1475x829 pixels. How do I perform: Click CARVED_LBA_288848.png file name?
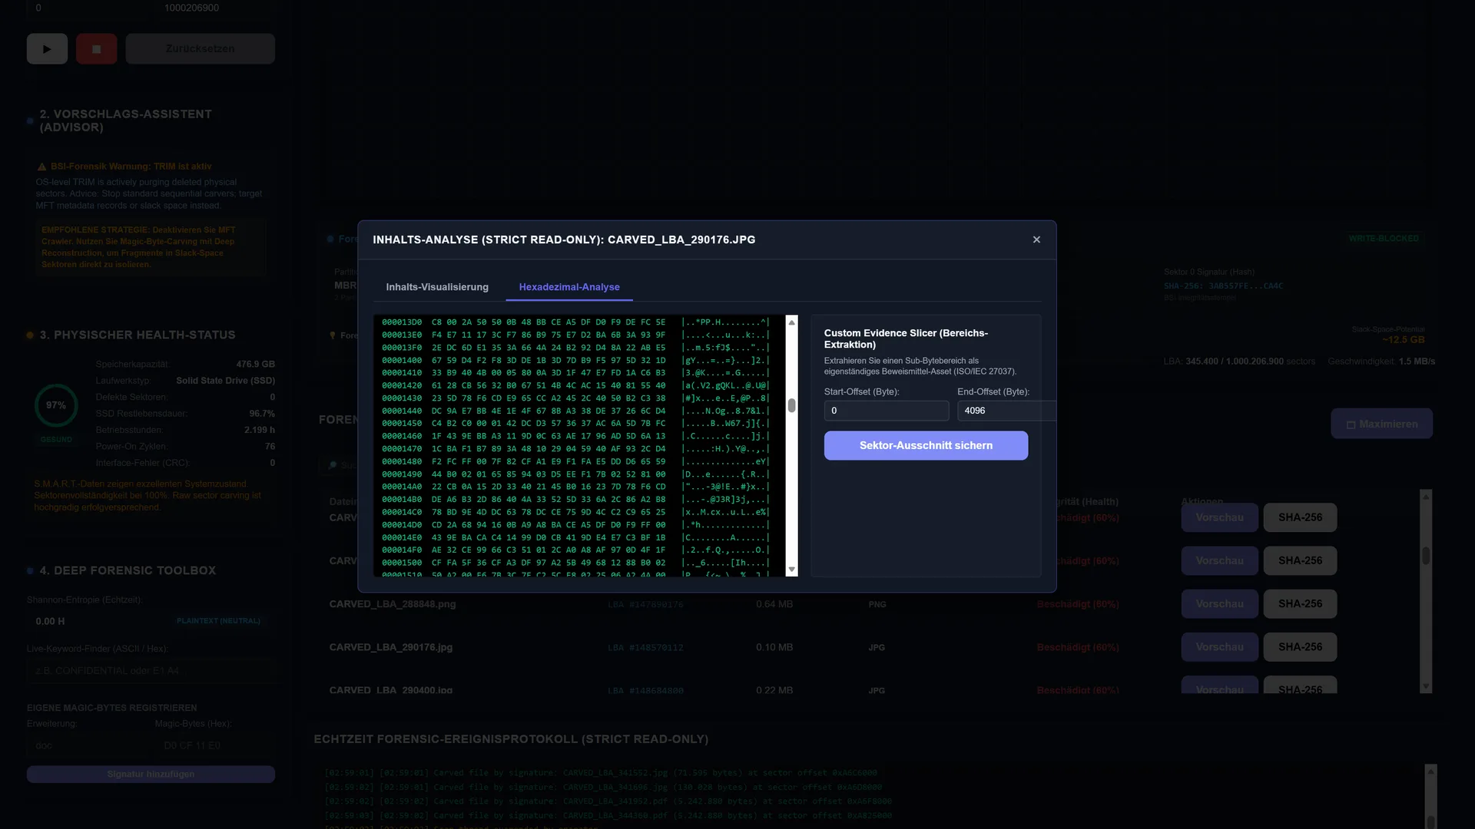point(393,604)
